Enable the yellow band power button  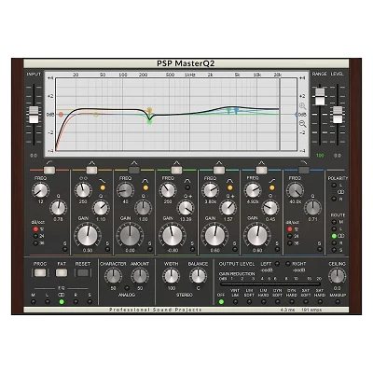[134, 170]
